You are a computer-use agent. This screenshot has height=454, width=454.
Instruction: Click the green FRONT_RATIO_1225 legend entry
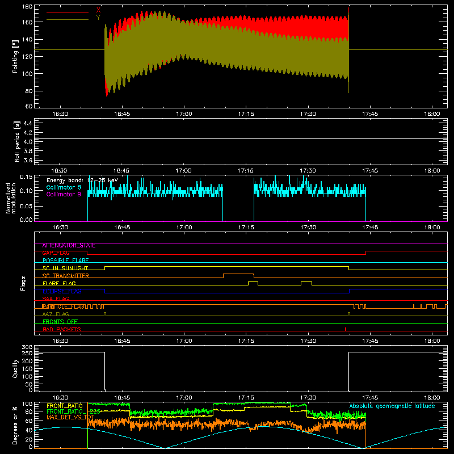point(74,411)
